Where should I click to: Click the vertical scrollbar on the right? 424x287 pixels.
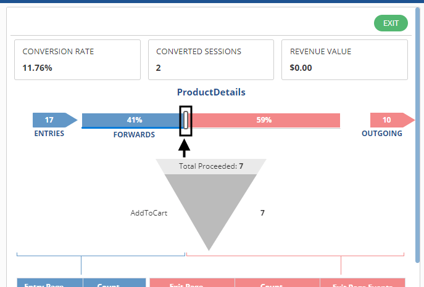tap(418, 134)
